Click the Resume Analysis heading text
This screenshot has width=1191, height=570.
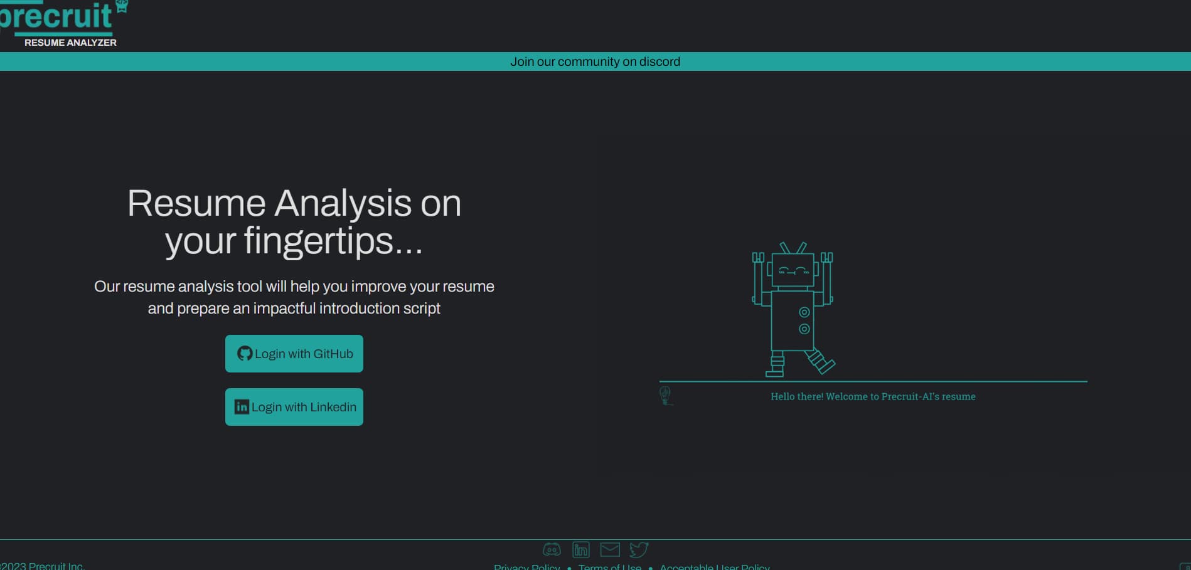294,222
